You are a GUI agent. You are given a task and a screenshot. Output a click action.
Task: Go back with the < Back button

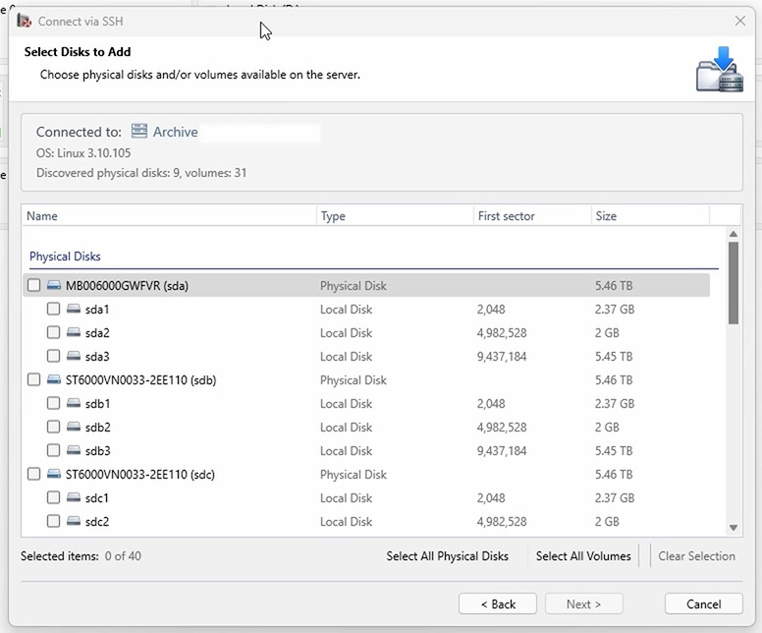click(498, 604)
